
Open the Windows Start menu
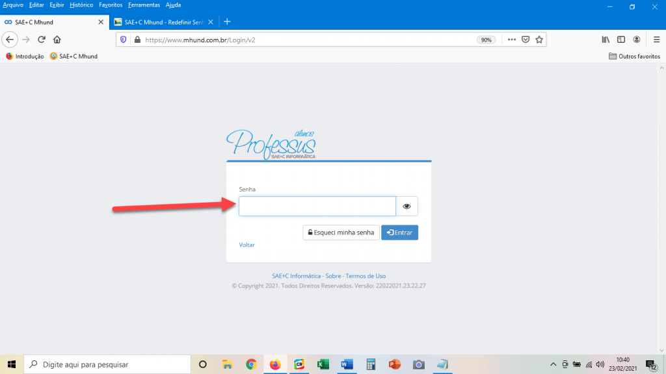pyautogui.click(x=12, y=364)
